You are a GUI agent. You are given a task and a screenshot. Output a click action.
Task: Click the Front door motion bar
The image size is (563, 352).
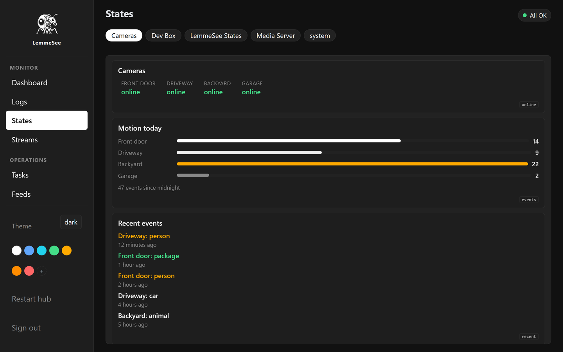(289, 141)
